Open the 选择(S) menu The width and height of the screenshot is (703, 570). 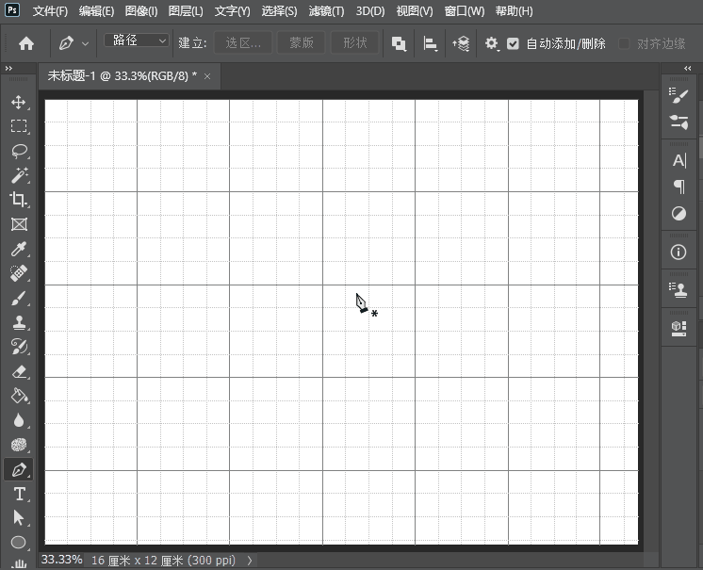click(279, 11)
